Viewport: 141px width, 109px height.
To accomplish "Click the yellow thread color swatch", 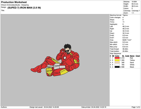I will point(117,60).
